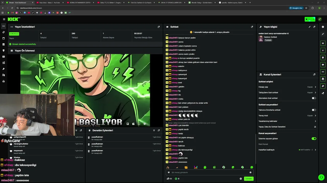This screenshot has height=183, width=327.
Task: Send message with Gönder button
Action: pos(249,179)
